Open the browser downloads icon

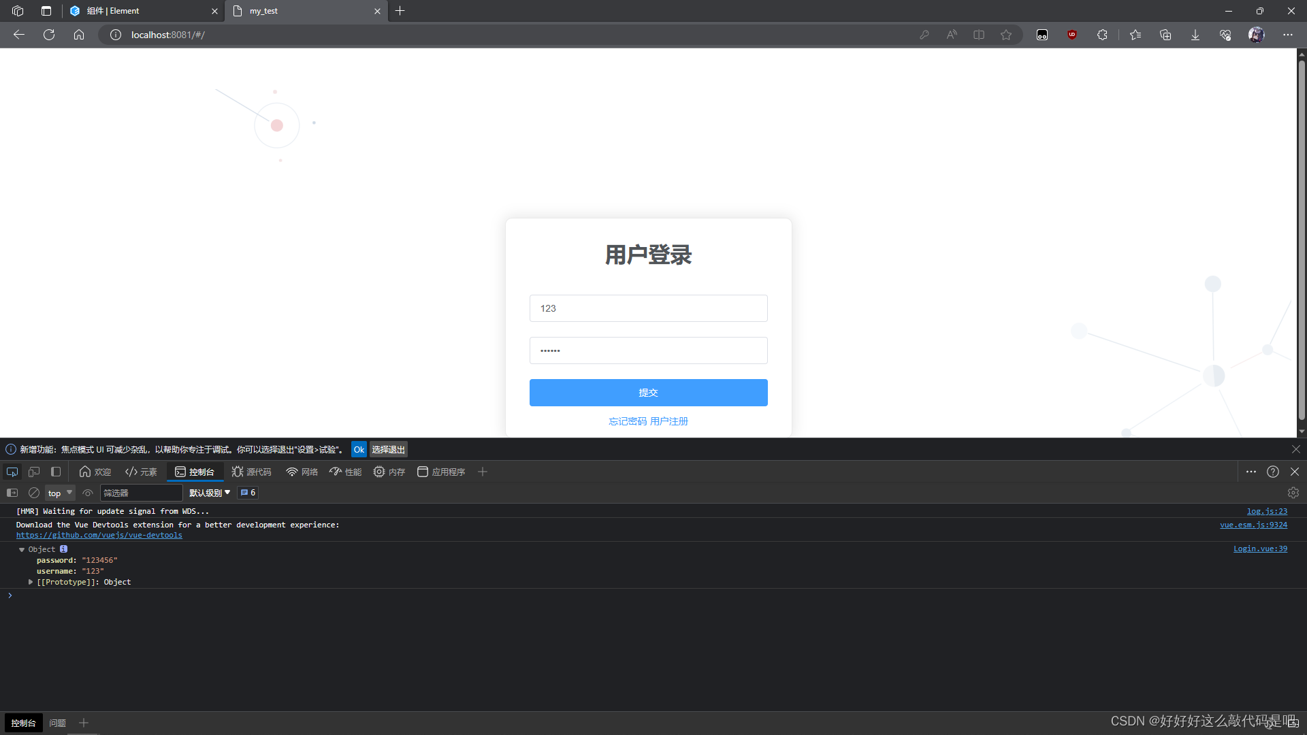(1195, 35)
